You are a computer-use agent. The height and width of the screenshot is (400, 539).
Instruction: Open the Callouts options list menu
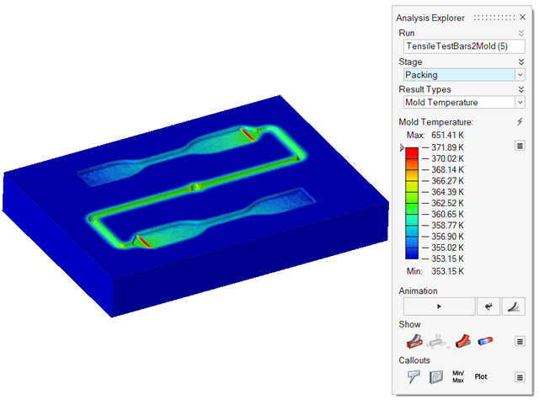point(520,376)
